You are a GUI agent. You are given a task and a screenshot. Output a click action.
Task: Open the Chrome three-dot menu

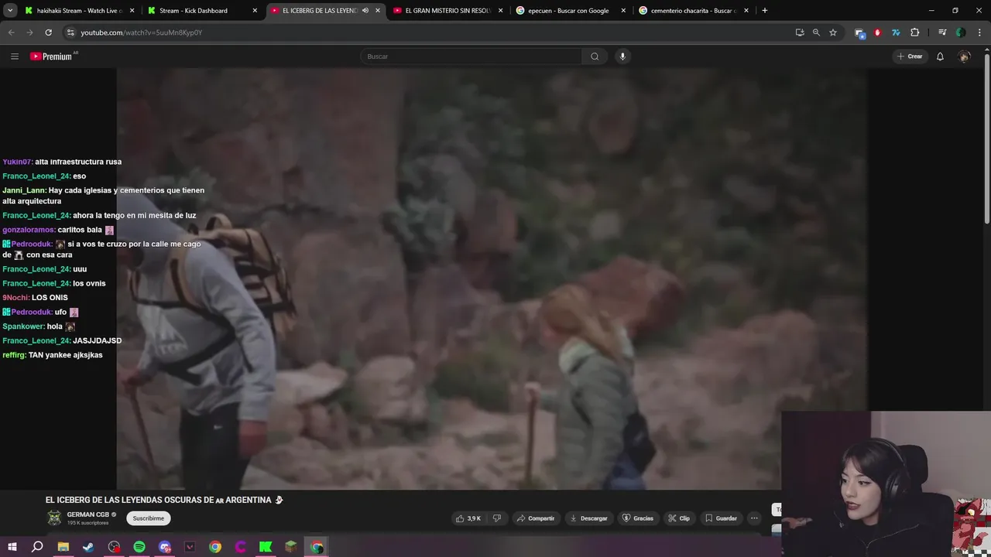979,32
